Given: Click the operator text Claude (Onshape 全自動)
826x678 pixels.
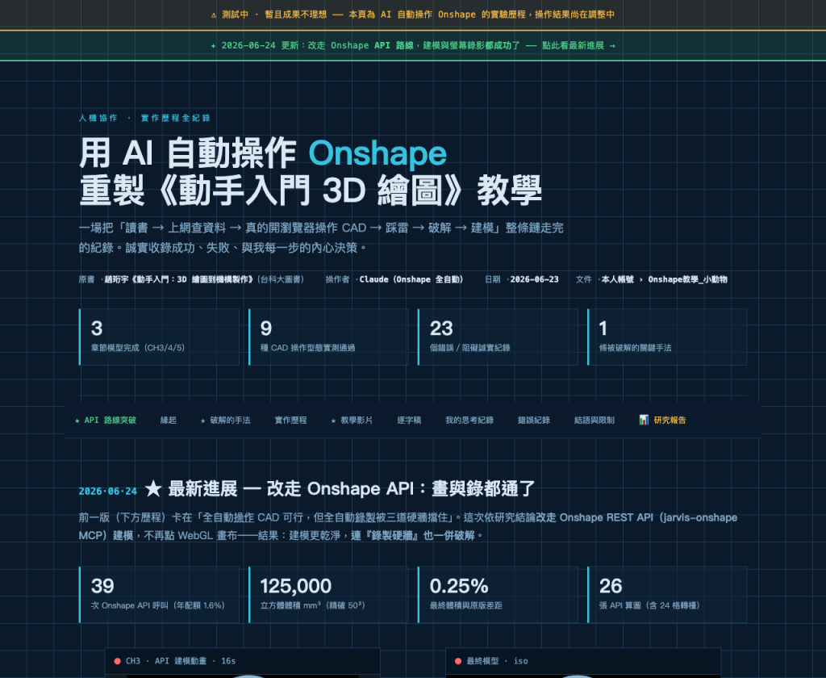Looking at the screenshot, I should point(411,279).
